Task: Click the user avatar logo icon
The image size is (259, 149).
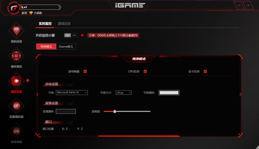Action: [14, 8]
